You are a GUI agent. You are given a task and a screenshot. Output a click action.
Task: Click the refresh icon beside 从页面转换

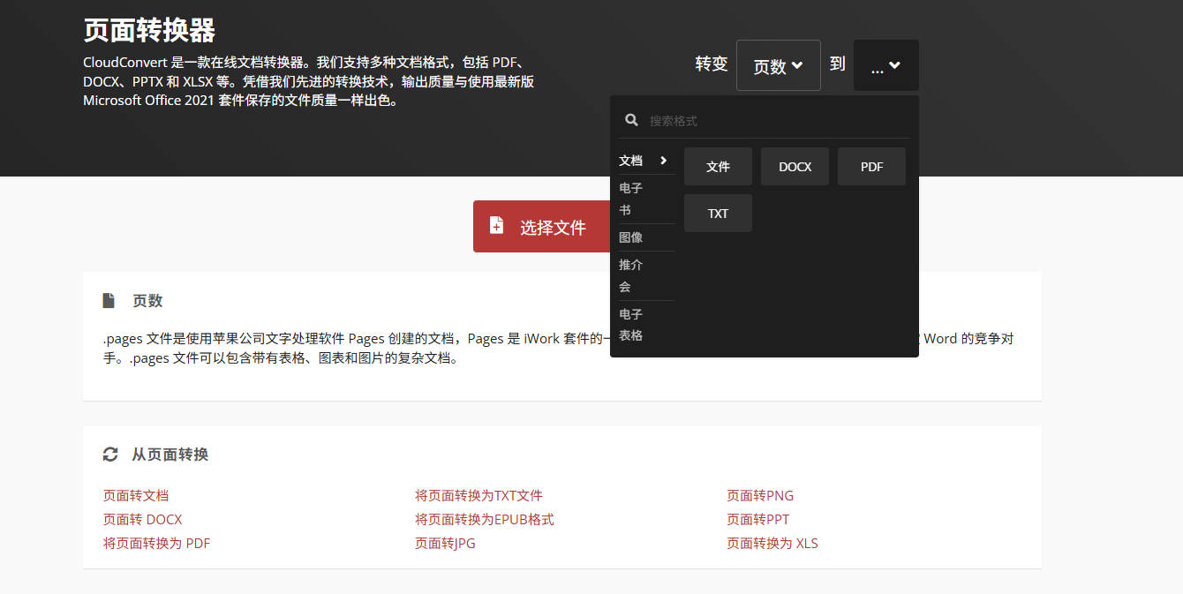pyautogui.click(x=109, y=454)
